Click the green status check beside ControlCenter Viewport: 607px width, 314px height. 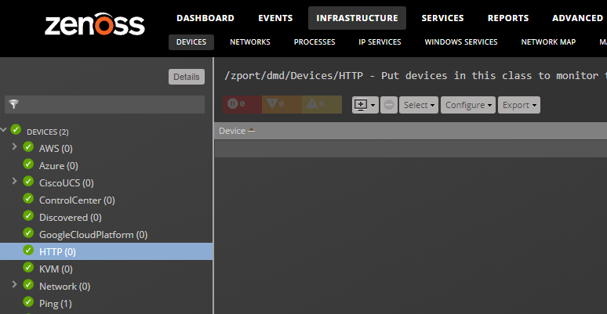click(28, 198)
